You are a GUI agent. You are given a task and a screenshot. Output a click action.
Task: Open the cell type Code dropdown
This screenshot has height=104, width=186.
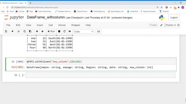(84, 31)
